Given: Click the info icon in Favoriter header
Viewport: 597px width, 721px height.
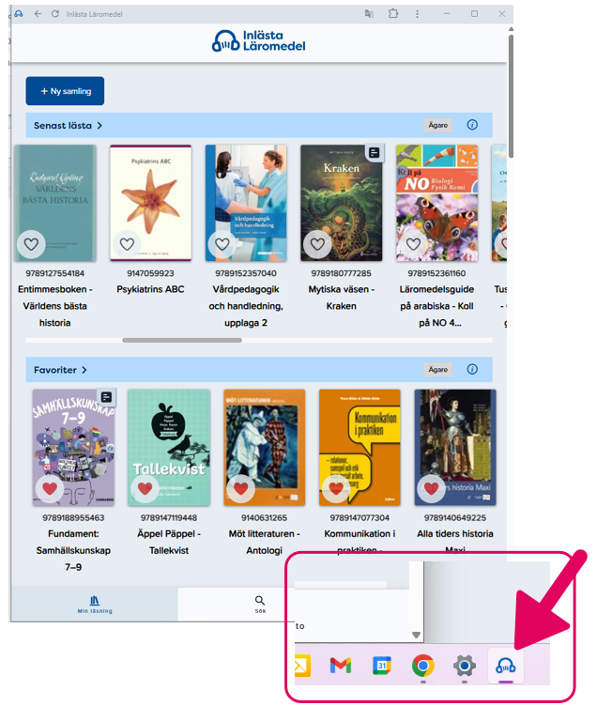Looking at the screenshot, I should click(472, 369).
